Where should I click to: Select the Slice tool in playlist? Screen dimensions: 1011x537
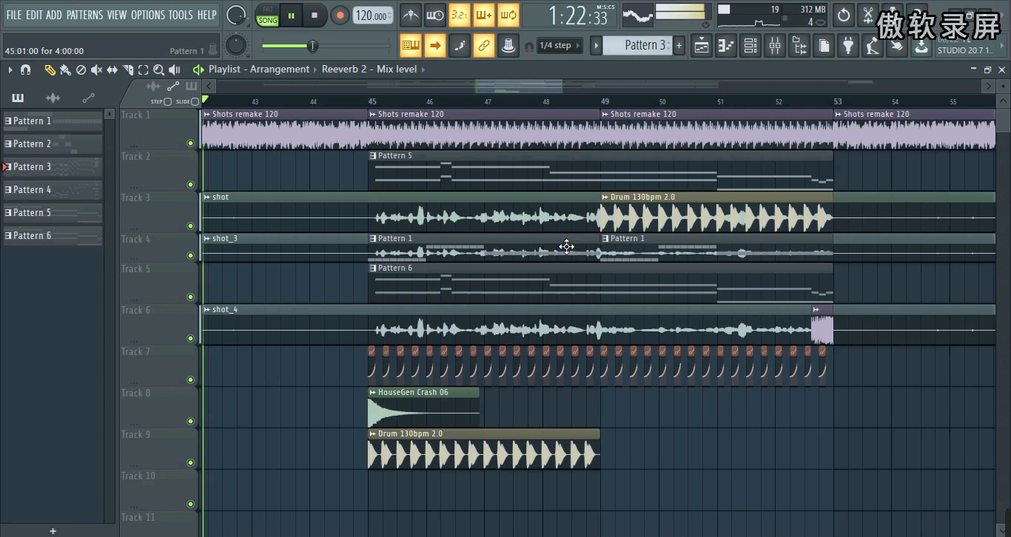(x=128, y=70)
